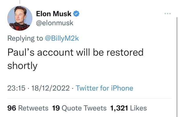View the 1,321 Likes list
Viewport: 179px width, 117px height.
[x=129, y=108]
